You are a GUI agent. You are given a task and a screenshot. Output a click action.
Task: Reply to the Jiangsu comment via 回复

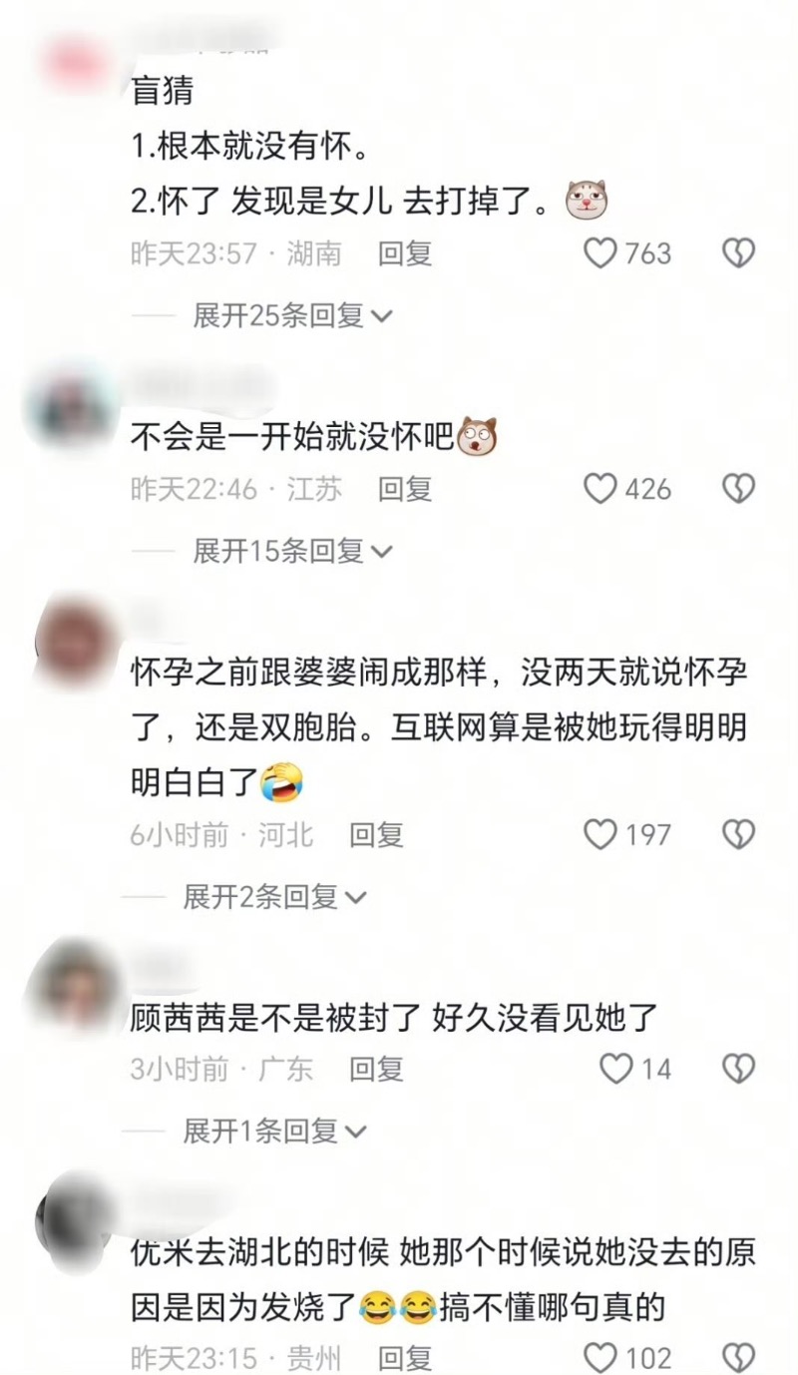pyautogui.click(x=405, y=489)
